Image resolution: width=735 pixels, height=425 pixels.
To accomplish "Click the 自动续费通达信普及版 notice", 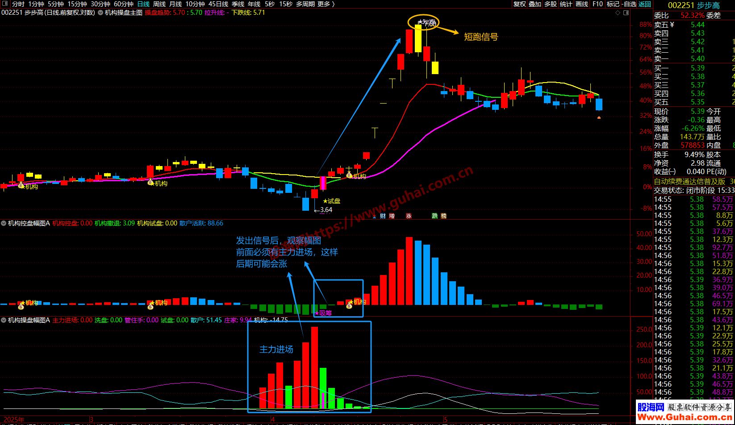I will 689,182.
